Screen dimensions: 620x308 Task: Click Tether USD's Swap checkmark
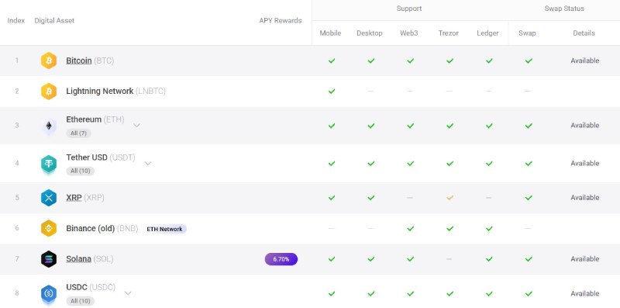[529, 163]
